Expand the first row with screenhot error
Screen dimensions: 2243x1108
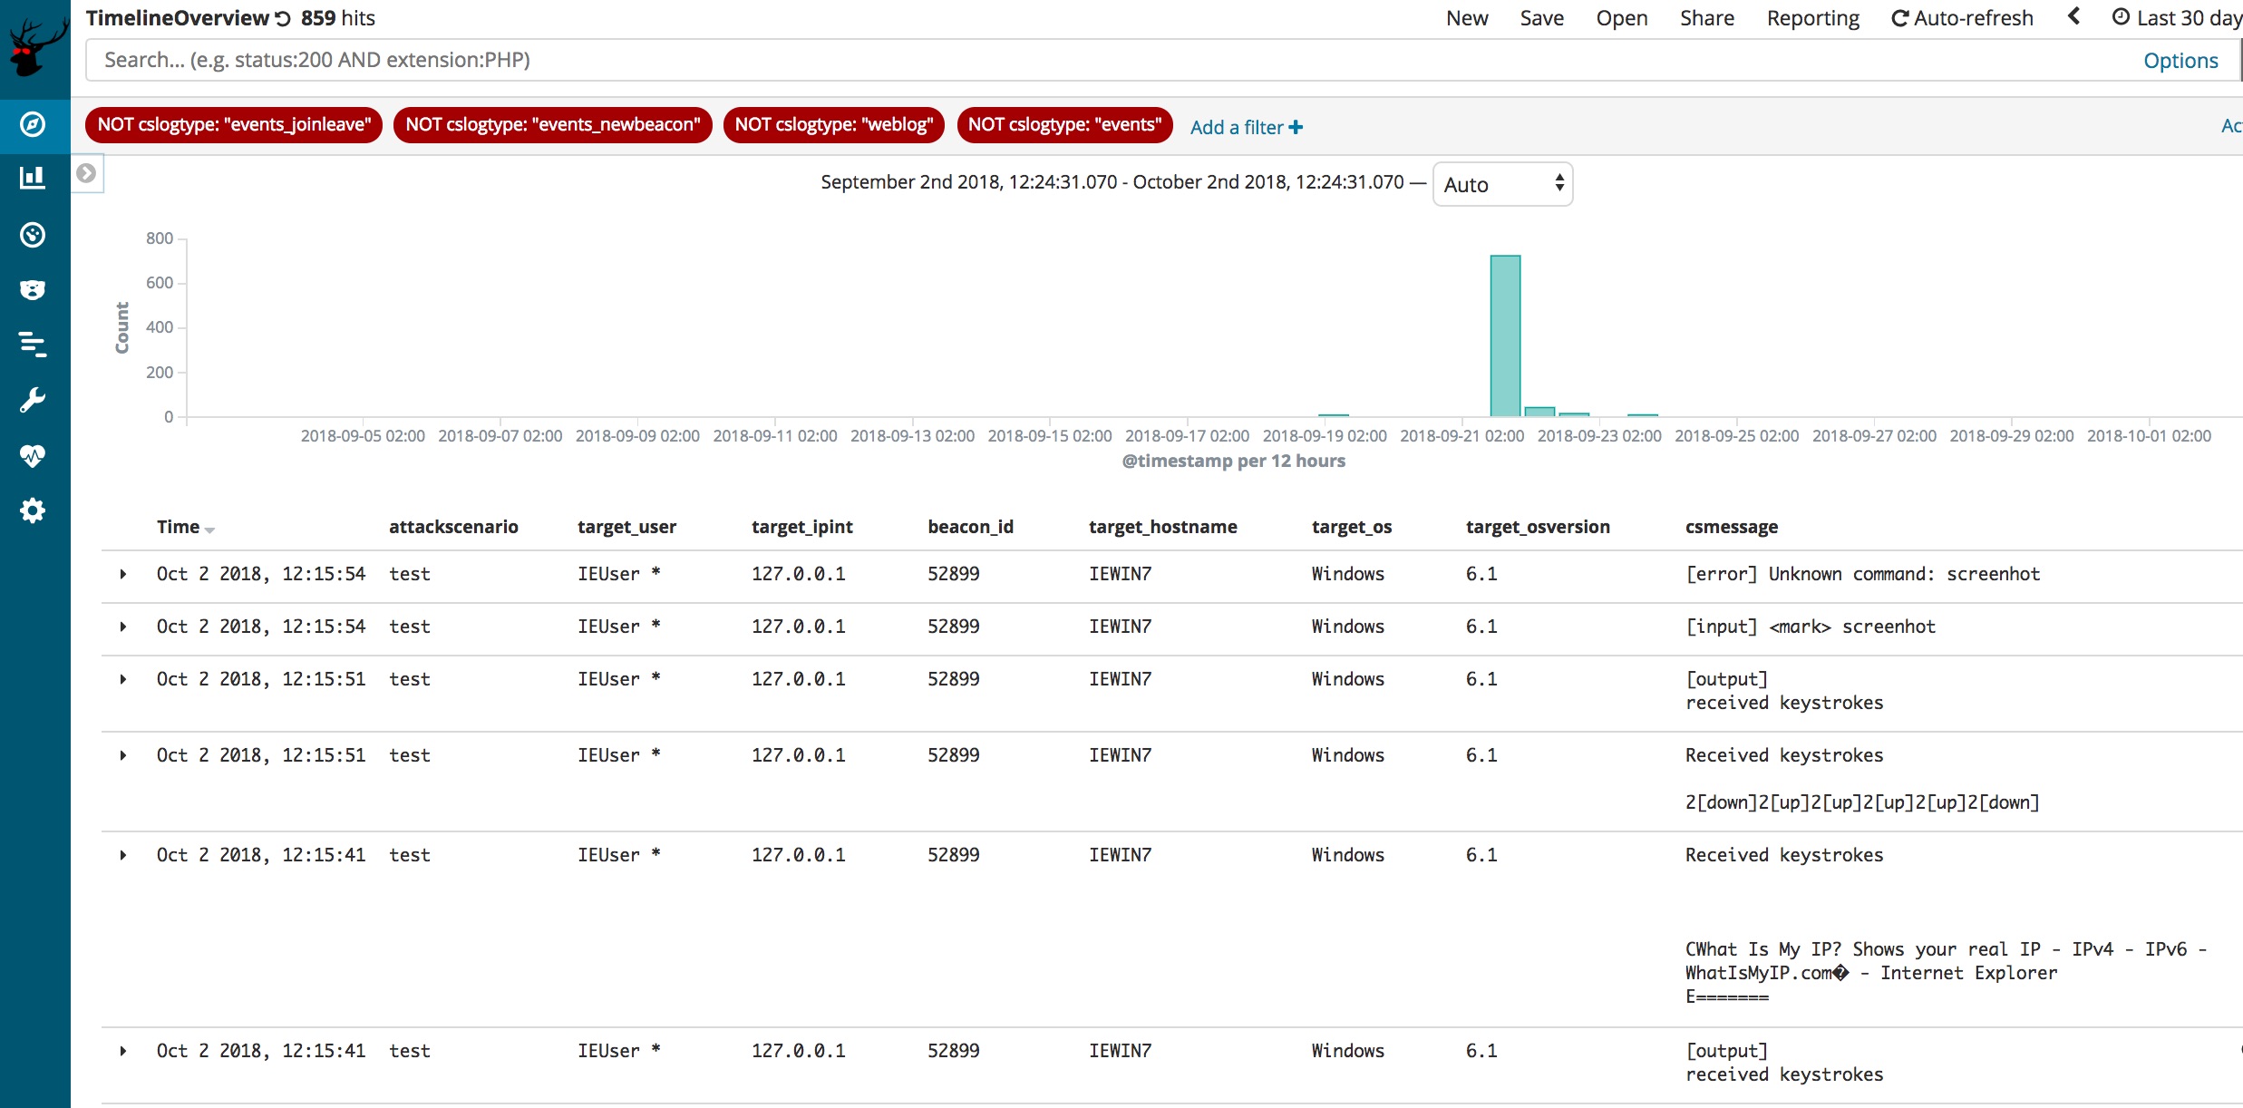click(x=123, y=574)
